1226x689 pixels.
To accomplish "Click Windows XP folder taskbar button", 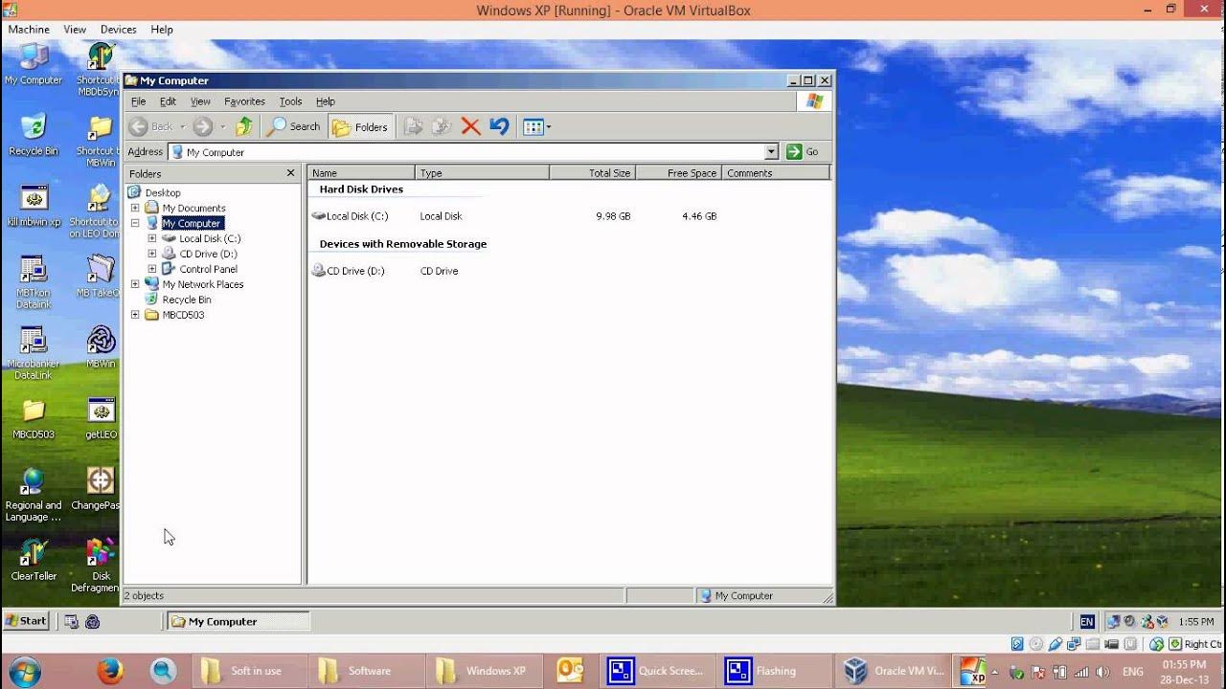I will pyautogui.click(x=485, y=671).
